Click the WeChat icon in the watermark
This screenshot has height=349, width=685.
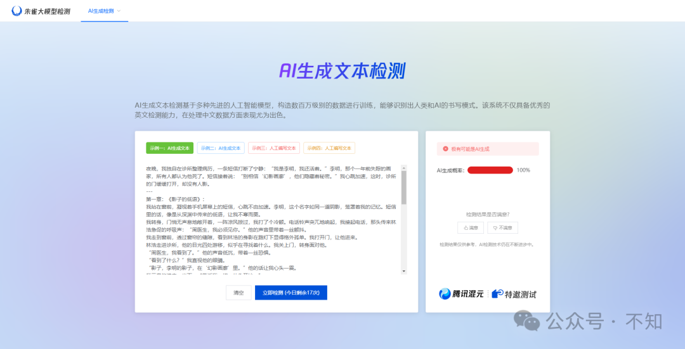coord(527,320)
